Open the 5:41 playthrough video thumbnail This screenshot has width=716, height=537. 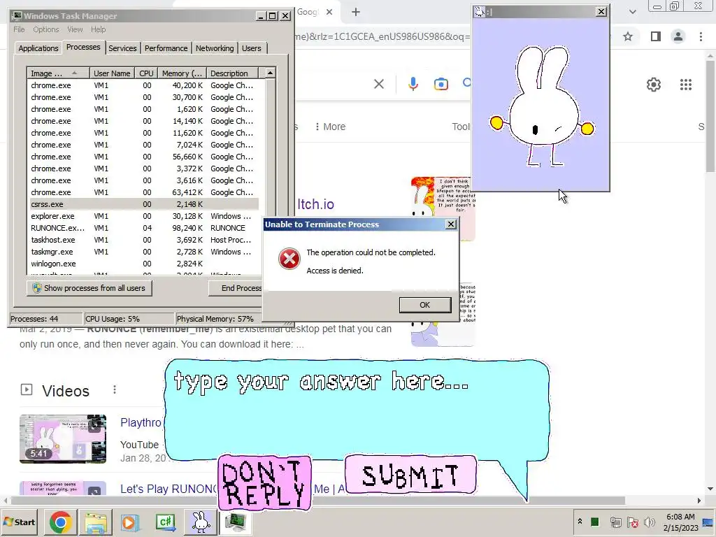click(62, 439)
